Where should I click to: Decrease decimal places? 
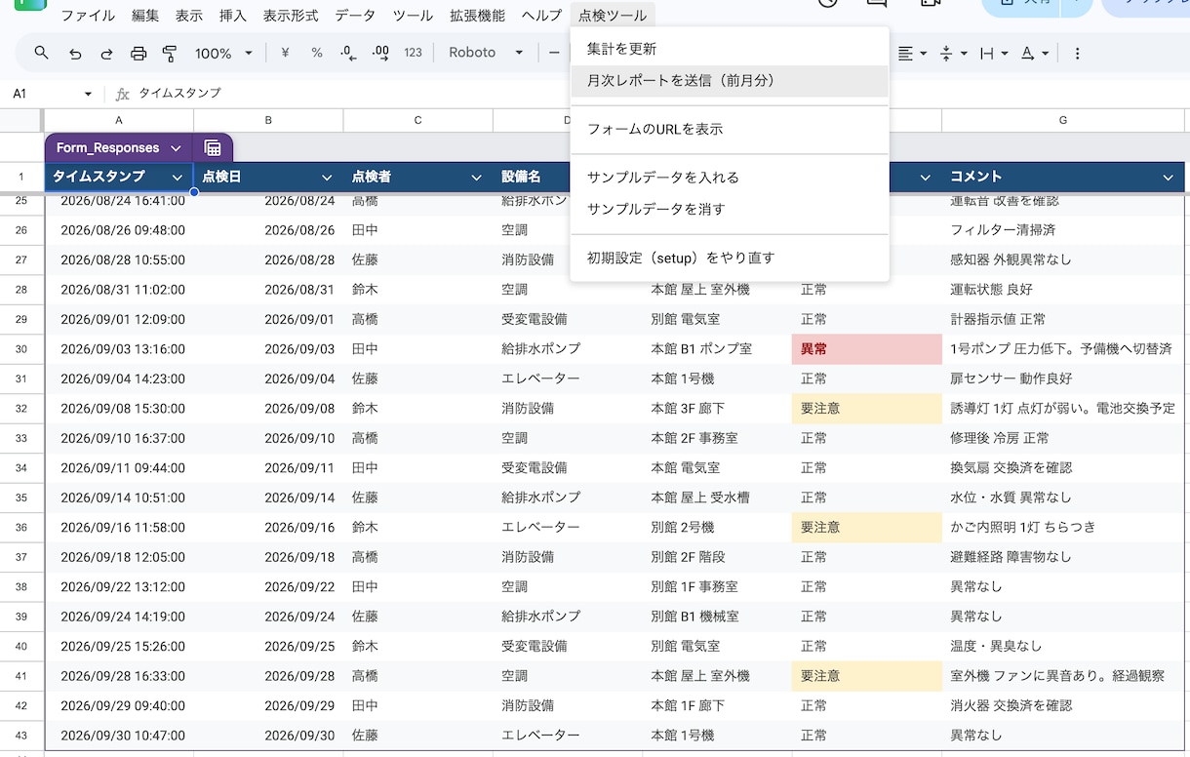[348, 53]
